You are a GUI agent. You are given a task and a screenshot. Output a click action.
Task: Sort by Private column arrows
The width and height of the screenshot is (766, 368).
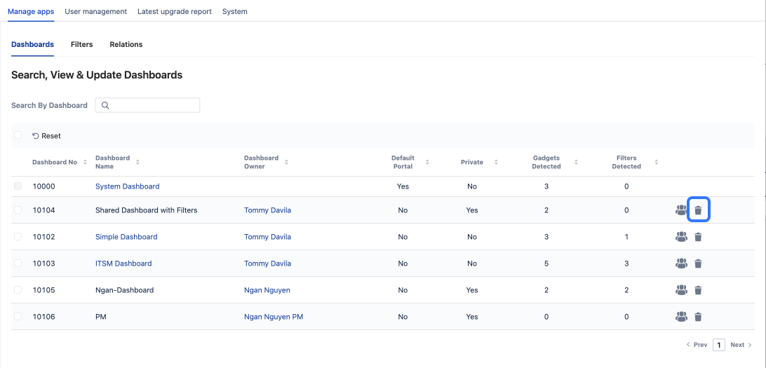point(496,162)
